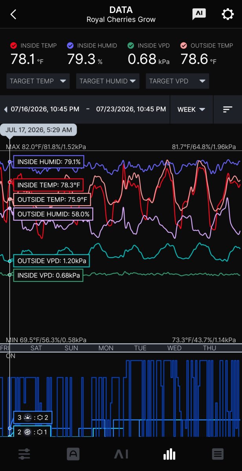Toggle Inside Temp series checkbox
The image size is (242, 471).
[x=14, y=46]
